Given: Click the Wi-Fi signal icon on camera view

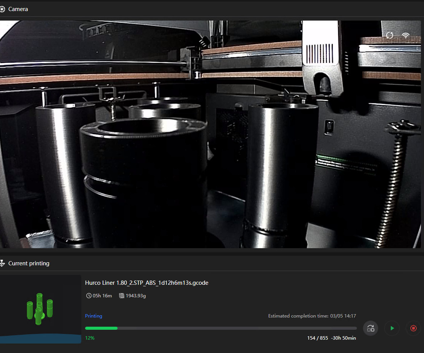Looking at the screenshot, I should click(406, 35).
